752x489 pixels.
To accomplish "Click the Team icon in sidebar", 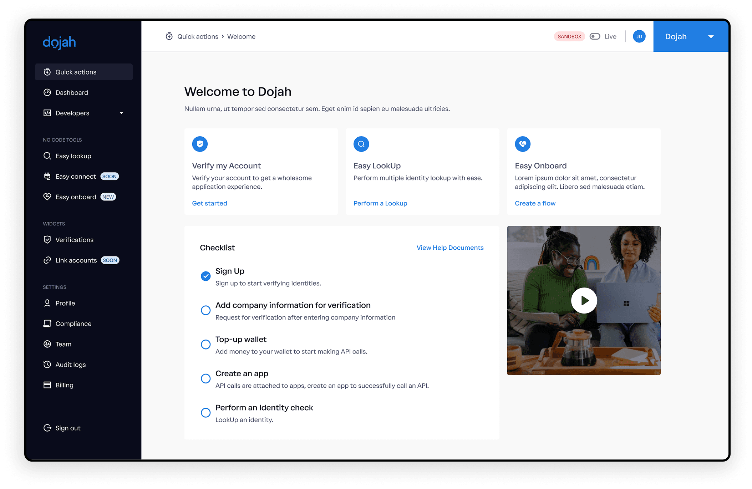I will click(x=47, y=344).
